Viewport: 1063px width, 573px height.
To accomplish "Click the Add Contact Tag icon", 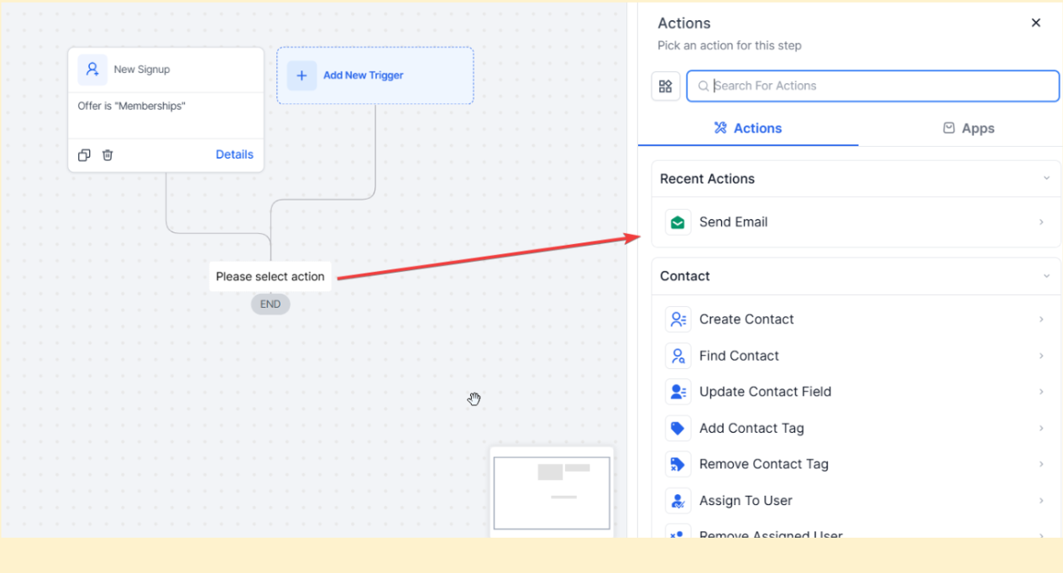I will (678, 429).
